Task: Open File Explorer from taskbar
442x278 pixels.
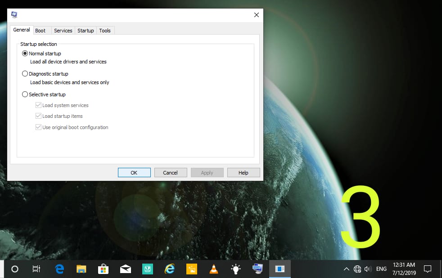Action: (x=81, y=269)
